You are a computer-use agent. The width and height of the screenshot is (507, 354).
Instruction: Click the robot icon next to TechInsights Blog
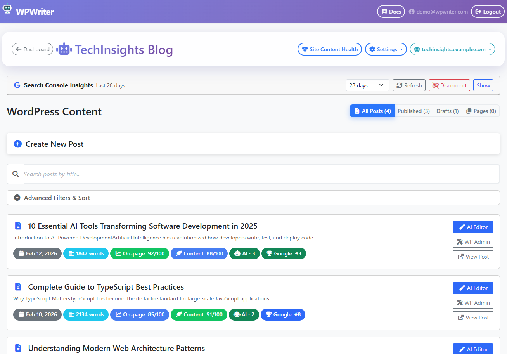point(64,49)
